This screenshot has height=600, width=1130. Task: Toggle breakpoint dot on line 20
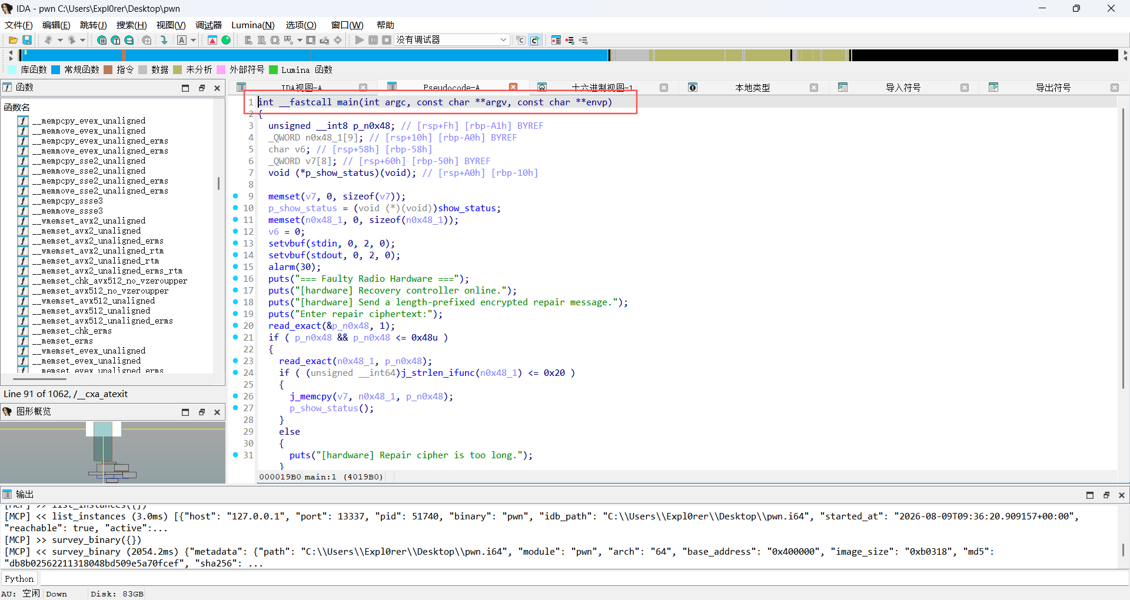(235, 325)
